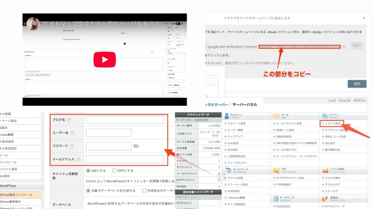The width and height of the screenshot is (372, 209).
Task: Open SMTP認証の国外アクセス制限設定
Action: (296, 143)
